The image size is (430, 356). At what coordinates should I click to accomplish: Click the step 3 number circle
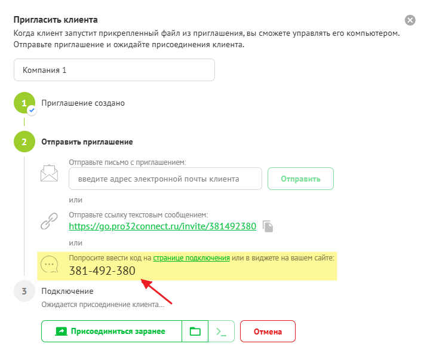pos(24,291)
